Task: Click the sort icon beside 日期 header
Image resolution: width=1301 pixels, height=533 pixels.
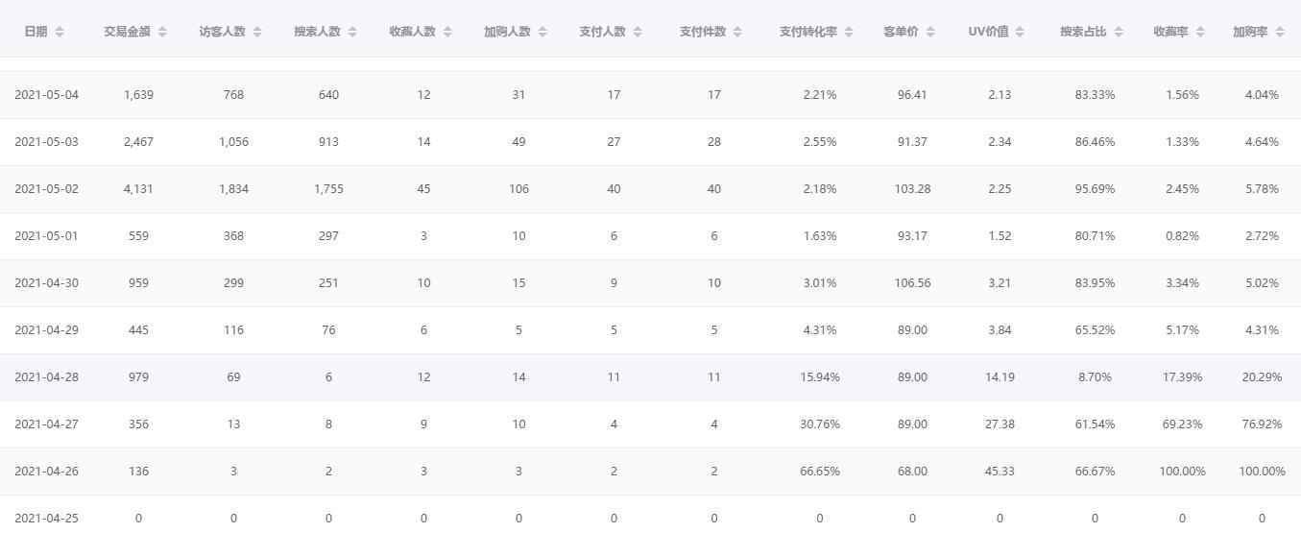Action: pos(60,32)
